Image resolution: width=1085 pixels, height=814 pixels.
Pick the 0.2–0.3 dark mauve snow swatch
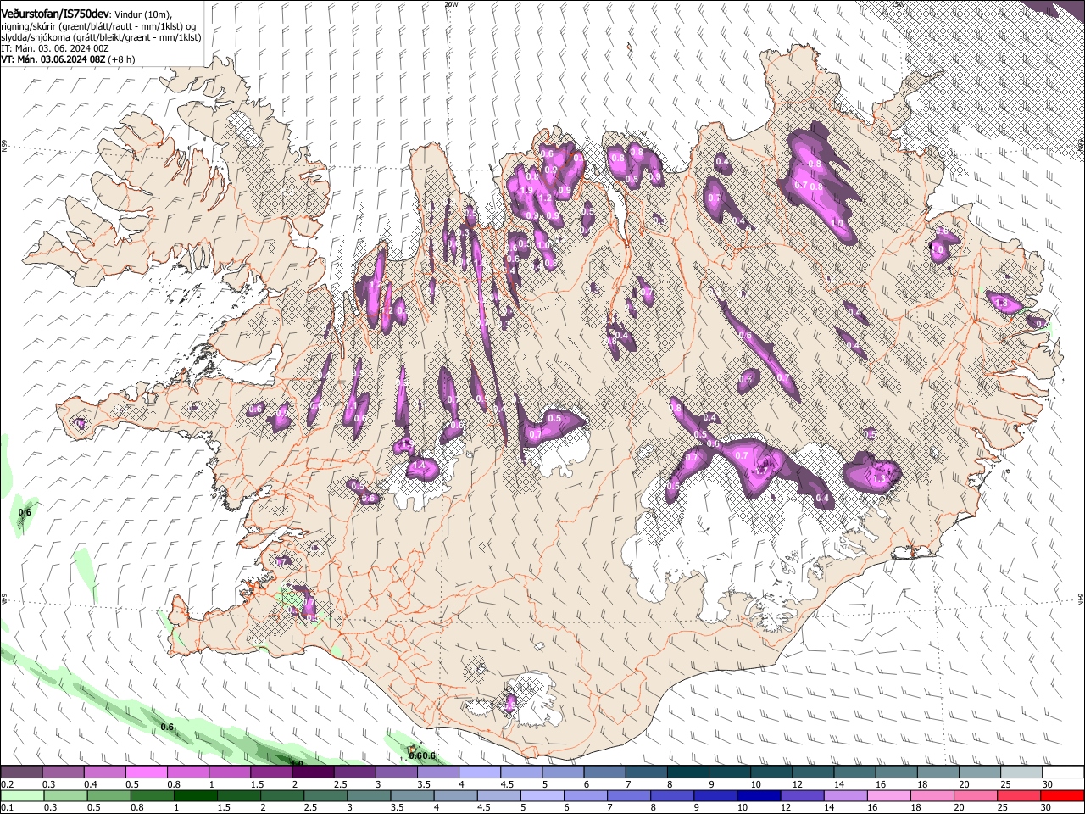21,772
